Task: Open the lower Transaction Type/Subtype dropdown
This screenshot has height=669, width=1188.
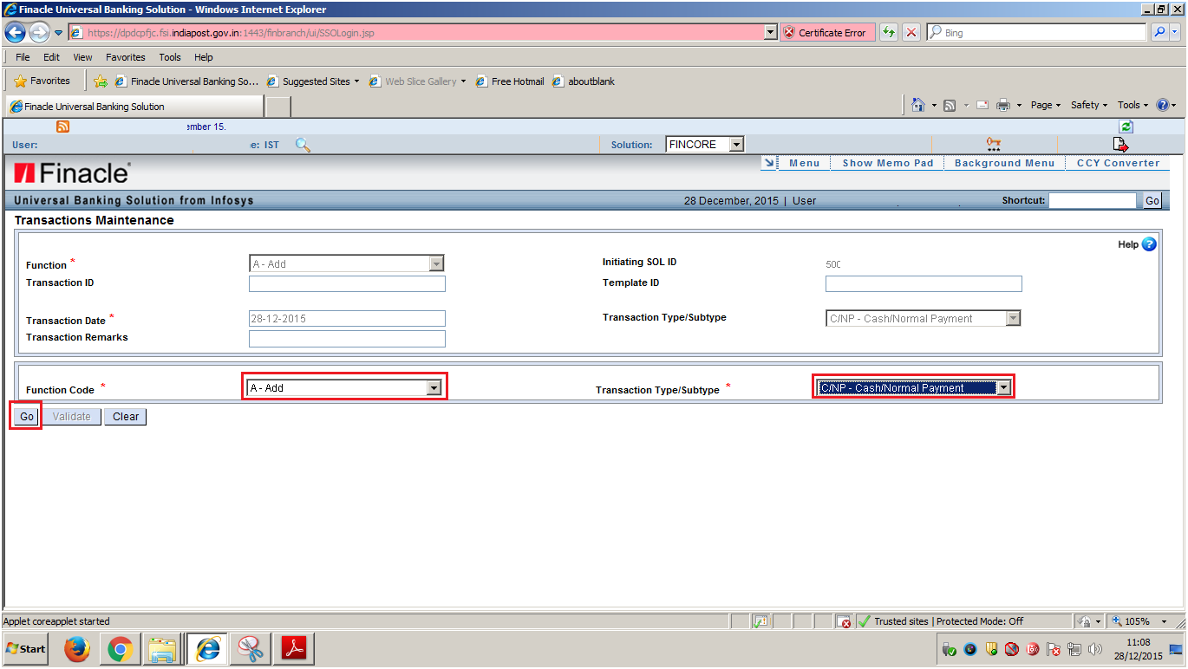Action: pyautogui.click(x=1003, y=388)
